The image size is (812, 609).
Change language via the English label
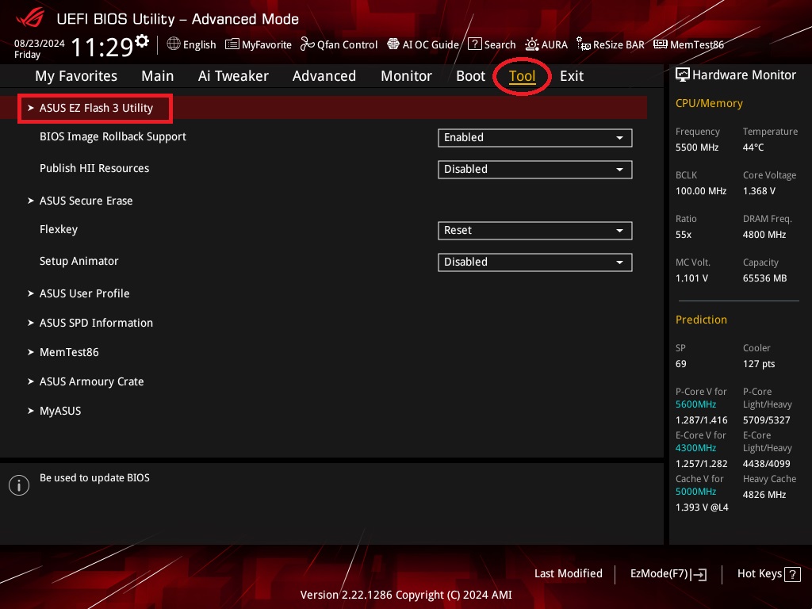click(199, 44)
